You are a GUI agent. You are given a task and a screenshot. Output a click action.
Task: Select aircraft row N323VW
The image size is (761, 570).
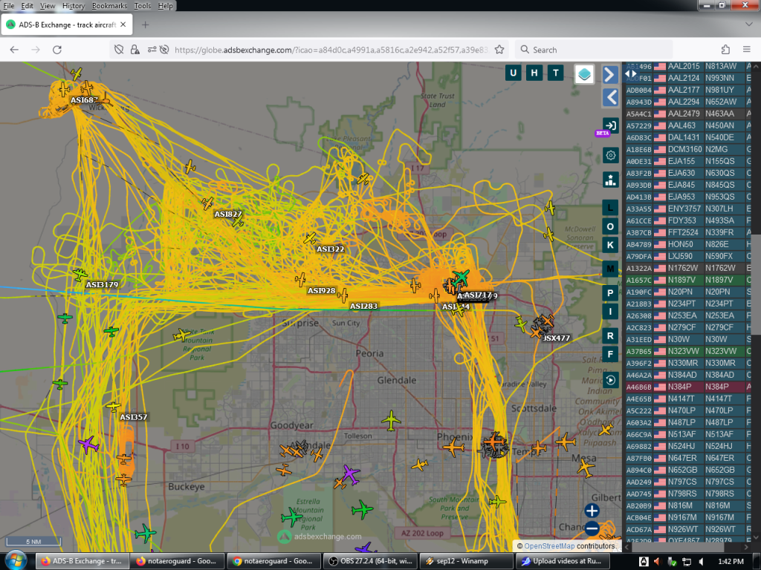[687, 351]
